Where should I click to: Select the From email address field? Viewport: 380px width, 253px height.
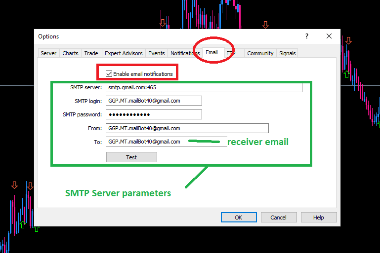click(x=187, y=128)
